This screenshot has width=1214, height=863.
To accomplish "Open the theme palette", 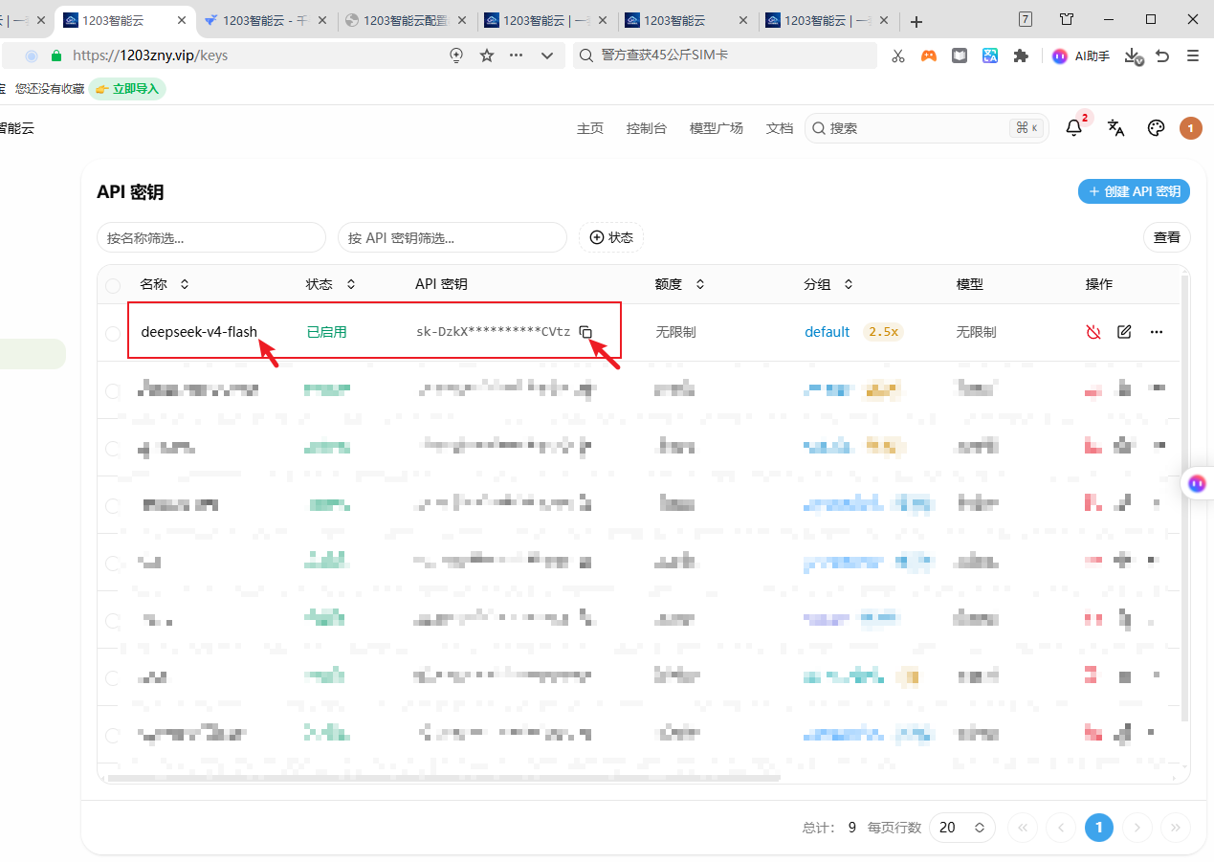I will coord(1156,128).
